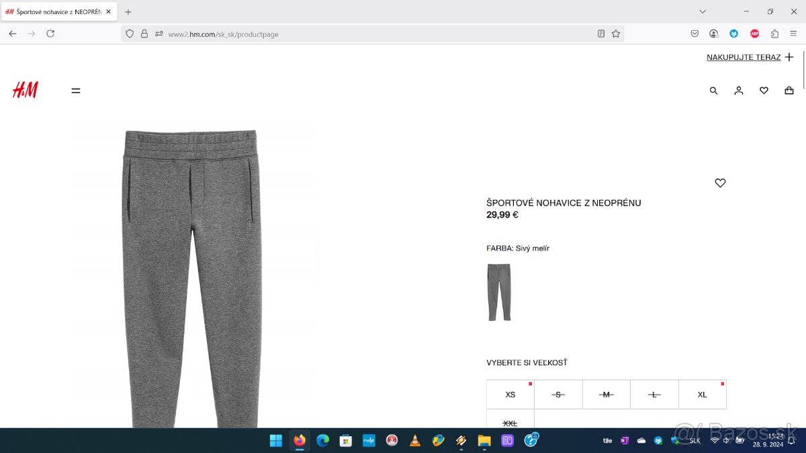The height and width of the screenshot is (453, 806).
Task: Toggle reader view in the address bar
Action: [600, 34]
